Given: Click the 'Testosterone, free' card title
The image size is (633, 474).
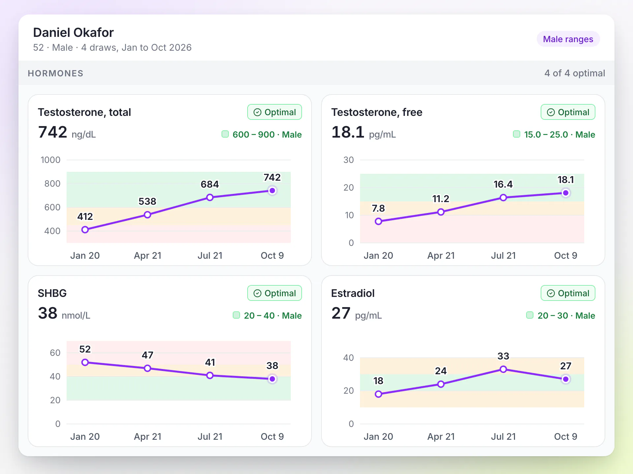Looking at the screenshot, I should [377, 112].
